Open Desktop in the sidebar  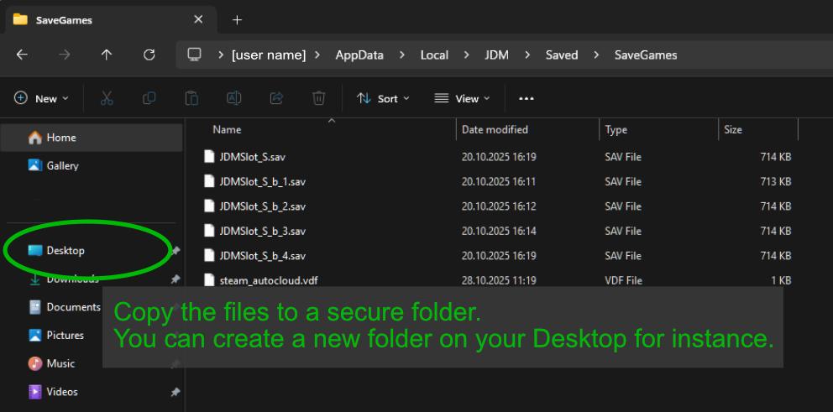65,250
